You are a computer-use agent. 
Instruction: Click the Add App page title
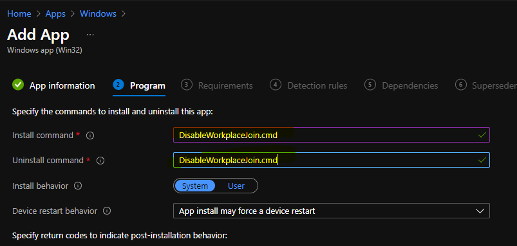pos(38,35)
